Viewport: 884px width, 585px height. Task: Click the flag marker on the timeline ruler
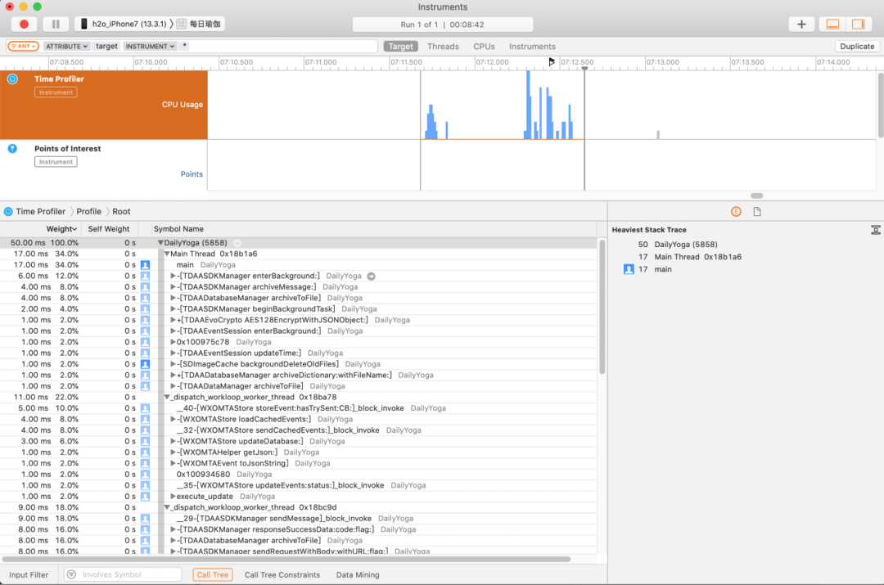pos(552,62)
